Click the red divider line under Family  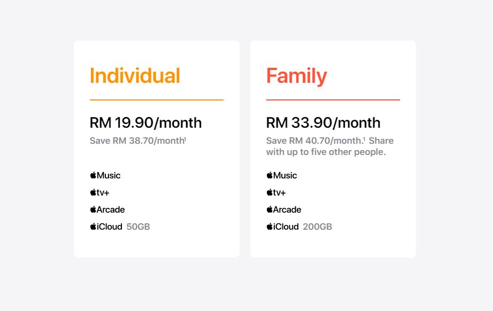pyautogui.click(x=333, y=100)
